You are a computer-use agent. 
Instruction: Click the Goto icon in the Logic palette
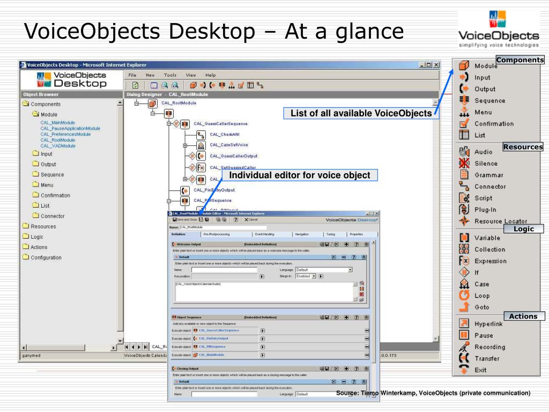click(464, 306)
